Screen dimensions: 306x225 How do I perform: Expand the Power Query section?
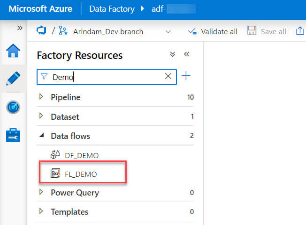coord(41,192)
